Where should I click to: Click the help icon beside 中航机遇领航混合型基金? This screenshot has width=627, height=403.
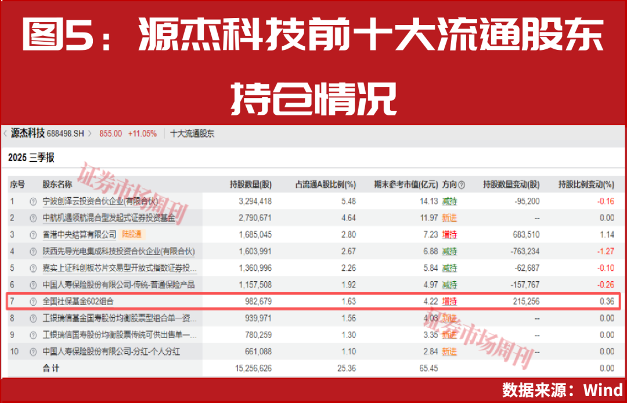33,218
